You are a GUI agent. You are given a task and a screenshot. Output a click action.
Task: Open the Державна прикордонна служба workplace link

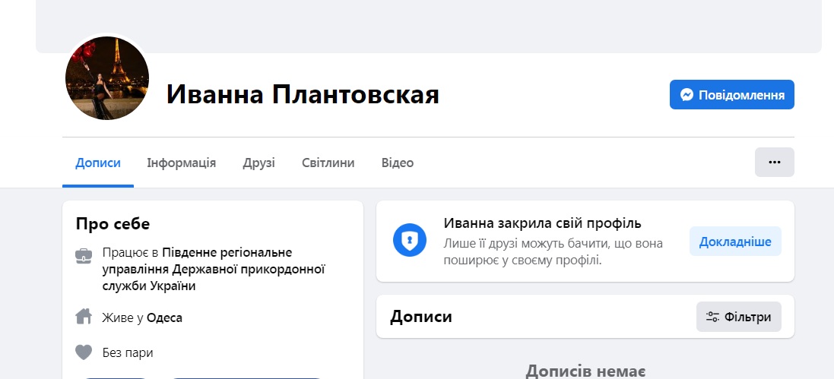tap(213, 269)
